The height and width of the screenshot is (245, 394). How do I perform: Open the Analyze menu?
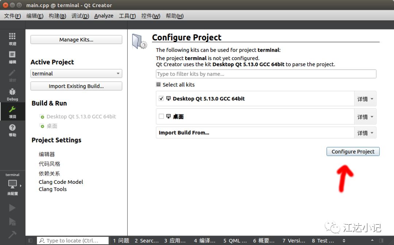point(104,16)
